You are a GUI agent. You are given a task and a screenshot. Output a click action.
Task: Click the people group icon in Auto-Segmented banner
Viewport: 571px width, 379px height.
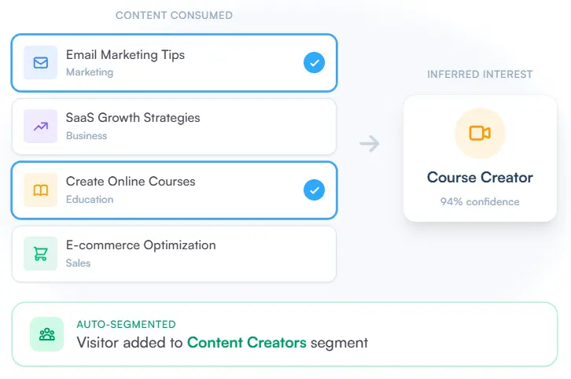pos(47,334)
